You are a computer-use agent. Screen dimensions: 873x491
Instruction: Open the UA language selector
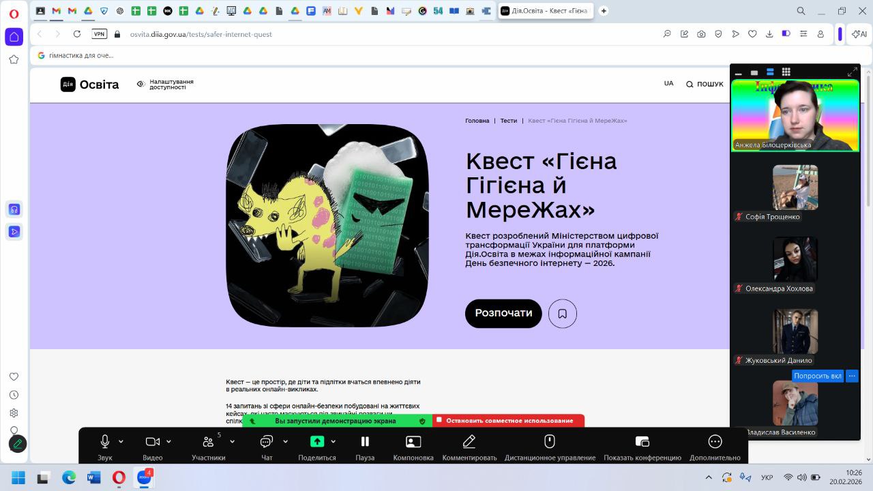click(668, 83)
